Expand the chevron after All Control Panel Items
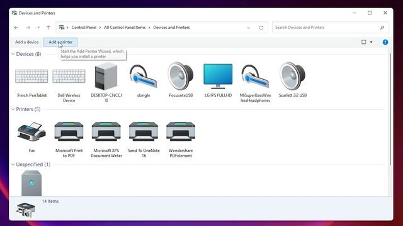Image resolution: width=403 pixels, height=226 pixels. tap(149, 28)
